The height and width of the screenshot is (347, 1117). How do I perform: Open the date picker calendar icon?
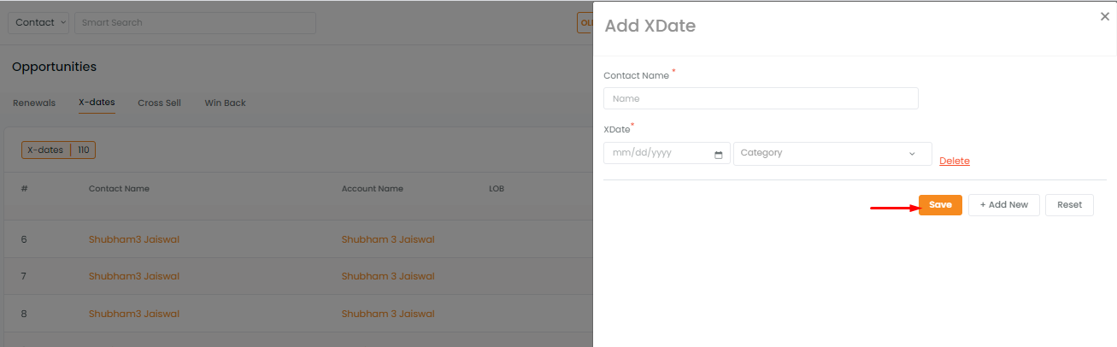[x=718, y=155]
